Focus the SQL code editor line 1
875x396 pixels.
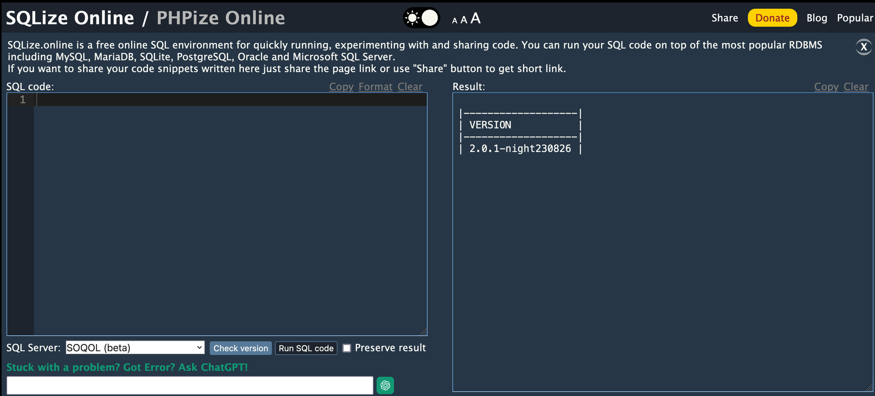[x=231, y=100]
